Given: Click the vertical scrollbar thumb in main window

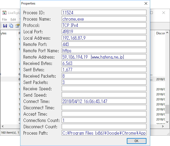Looking at the screenshot, I should (167, 109).
